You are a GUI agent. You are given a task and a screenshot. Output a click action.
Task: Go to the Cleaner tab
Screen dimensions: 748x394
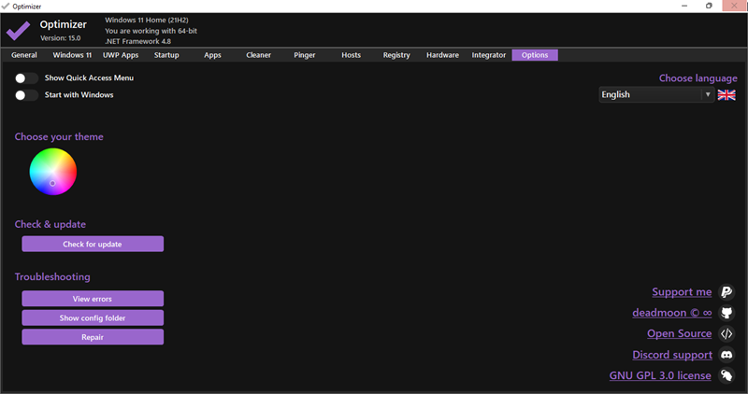pyautogui.click(x=259, y=55)
